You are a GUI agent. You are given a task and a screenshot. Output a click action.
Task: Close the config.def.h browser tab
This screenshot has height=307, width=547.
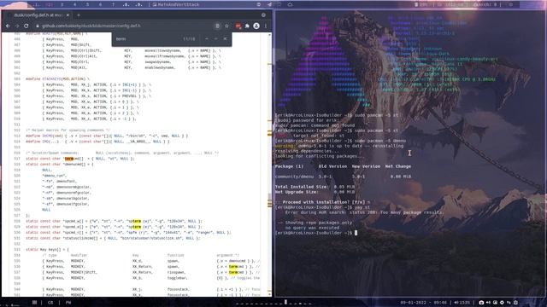[68, 15]
